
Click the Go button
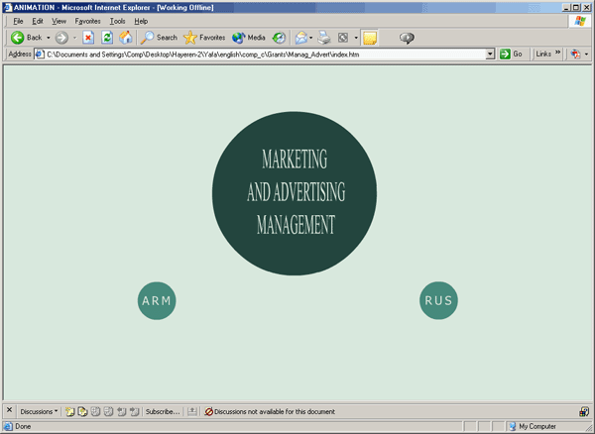(x=512, y=54)
